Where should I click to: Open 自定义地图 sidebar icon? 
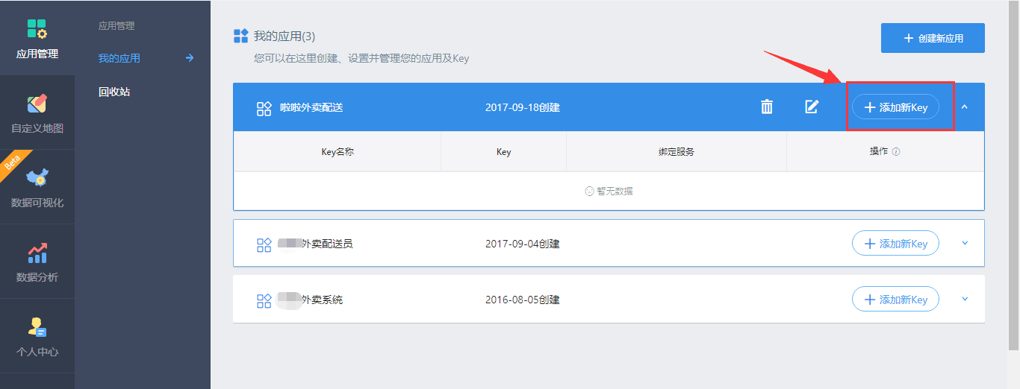[37, 103]
